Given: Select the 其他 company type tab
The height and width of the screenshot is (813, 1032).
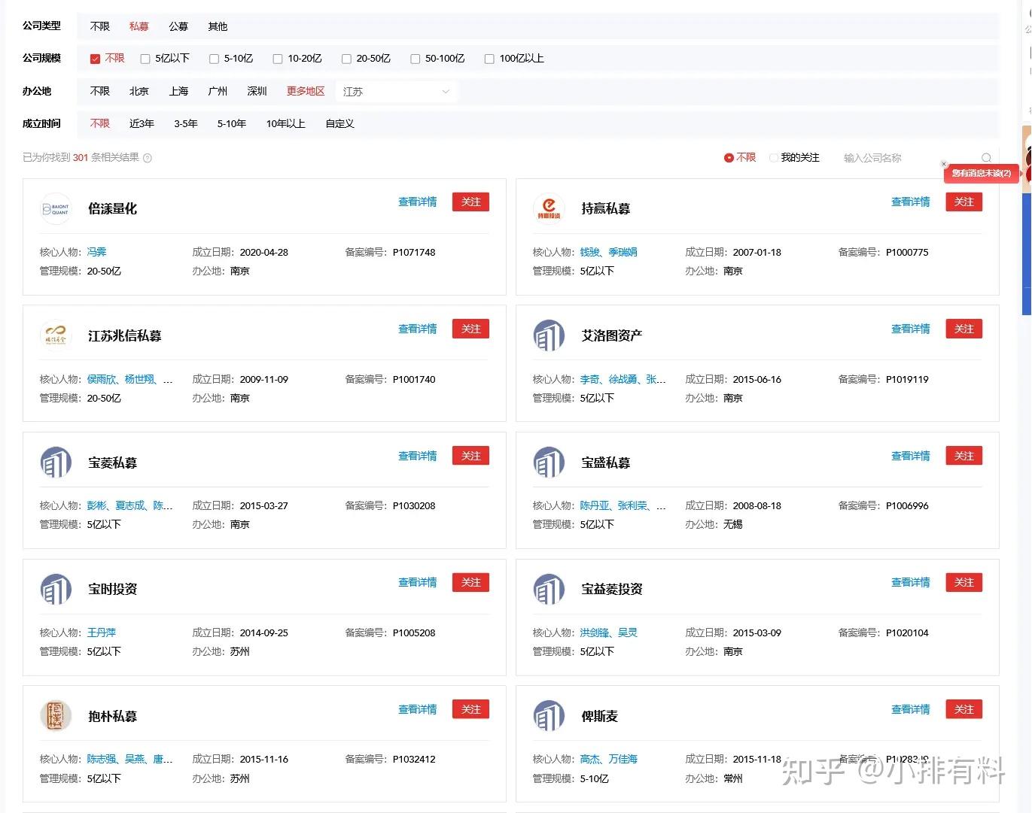Looking at the screenshot, I should point(217,26).
